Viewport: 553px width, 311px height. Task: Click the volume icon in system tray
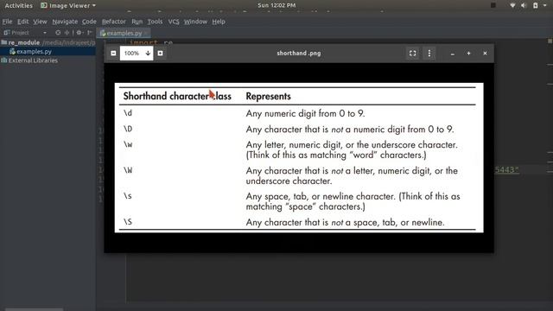click(x=524, y=5)
